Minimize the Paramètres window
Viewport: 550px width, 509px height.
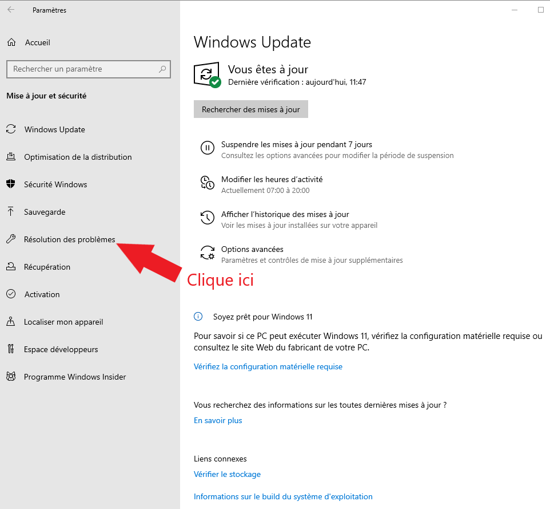pos(515,10)
